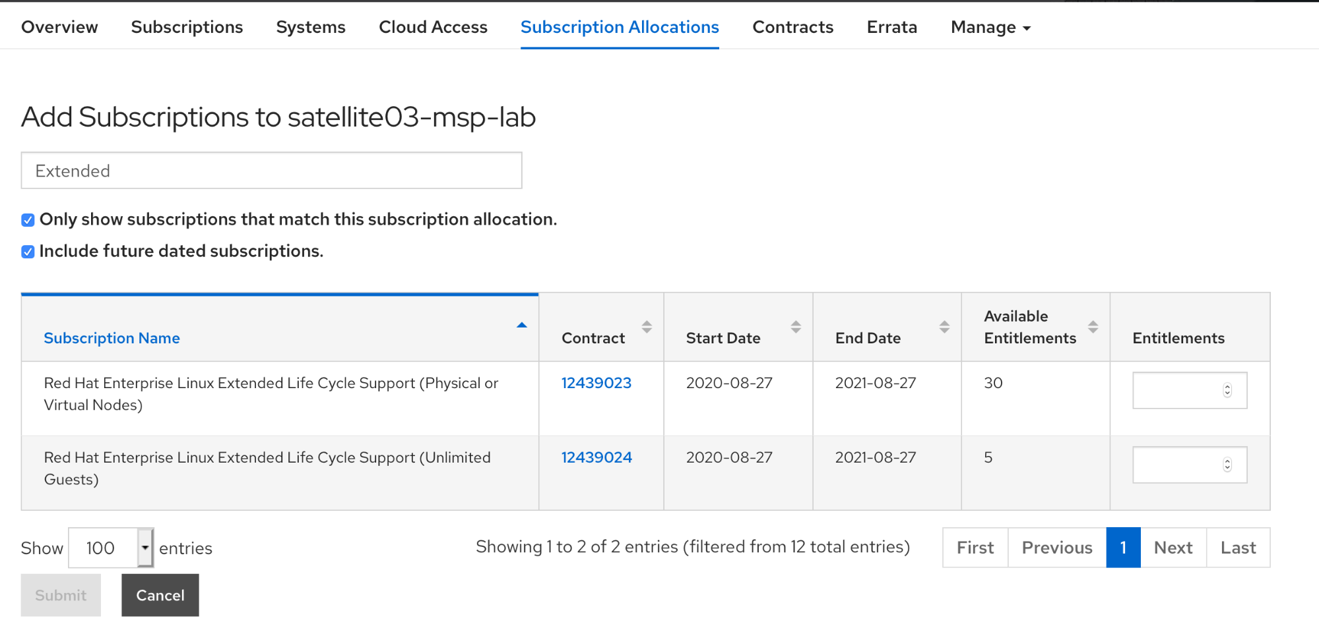
Task: Open contract 12439023 link
Action: coord(596,383)
